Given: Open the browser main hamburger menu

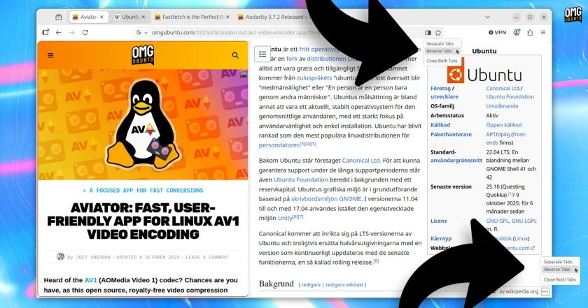Looking at the screenshot, I should pyautogui.click(x=543, y=33).
